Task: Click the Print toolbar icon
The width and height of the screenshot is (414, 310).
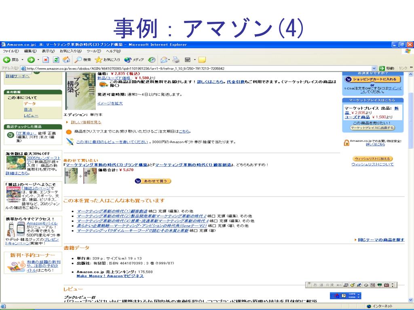Action: (176, 60)
